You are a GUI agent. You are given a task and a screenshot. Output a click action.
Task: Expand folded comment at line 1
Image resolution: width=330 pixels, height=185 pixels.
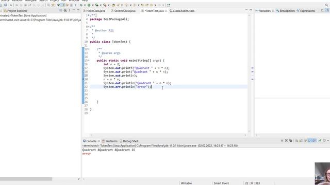click(x=89, y=15)
